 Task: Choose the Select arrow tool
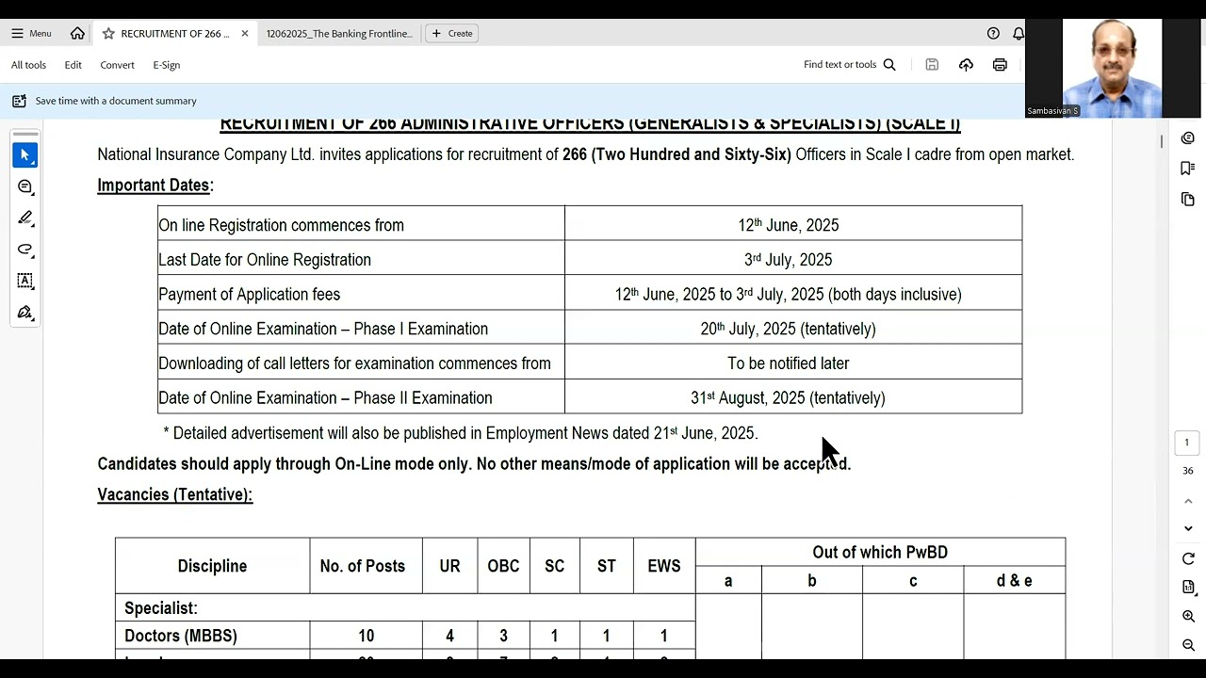pyautogui.click(x=25, y=154)
